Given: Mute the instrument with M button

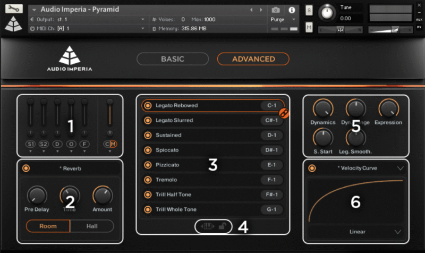Looking at the screenshot, I should pos(309,28).
